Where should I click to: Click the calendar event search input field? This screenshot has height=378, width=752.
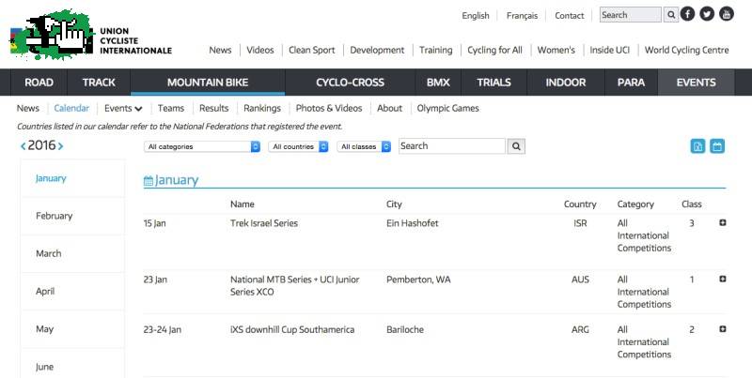(x=452, y=146)
